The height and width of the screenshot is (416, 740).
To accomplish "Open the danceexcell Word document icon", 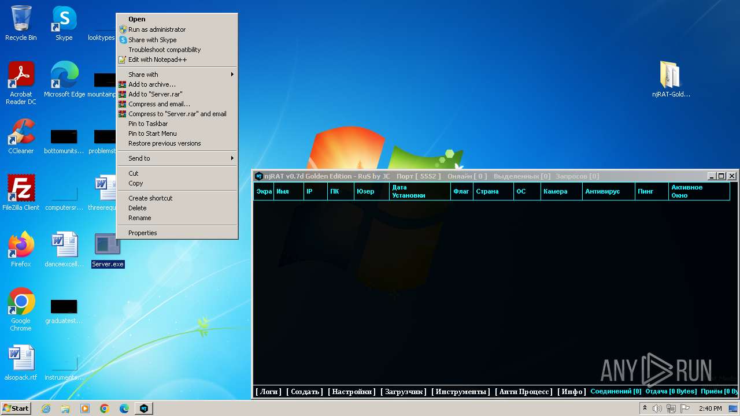I will 64,249.
